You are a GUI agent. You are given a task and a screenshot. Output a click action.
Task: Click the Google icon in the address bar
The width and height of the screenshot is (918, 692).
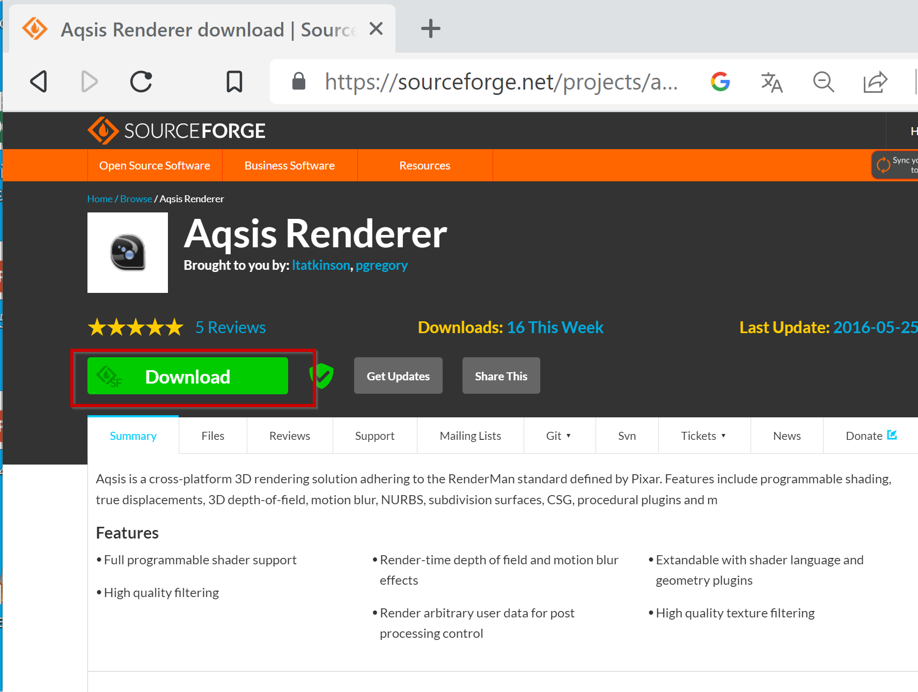tap(720, 82)
